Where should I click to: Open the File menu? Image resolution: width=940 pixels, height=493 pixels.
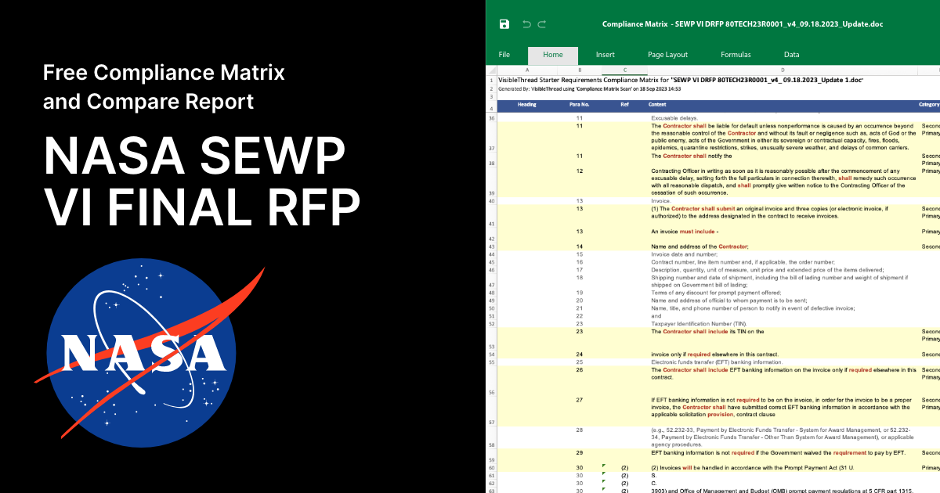coord(505,55)
